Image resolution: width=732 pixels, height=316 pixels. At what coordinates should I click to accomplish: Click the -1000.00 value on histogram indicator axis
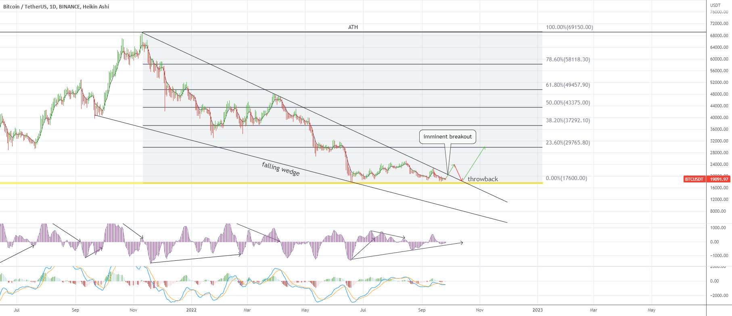pyautogui.click(x=719, y=255)
